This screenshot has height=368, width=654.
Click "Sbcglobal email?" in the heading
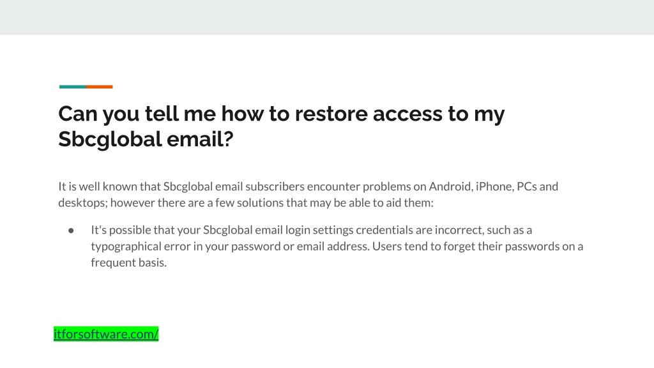pyautogui.click(x=146, y=139)
